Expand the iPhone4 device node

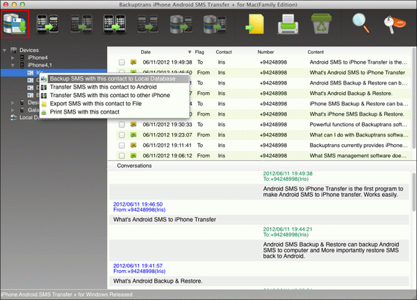coord(13,58)
